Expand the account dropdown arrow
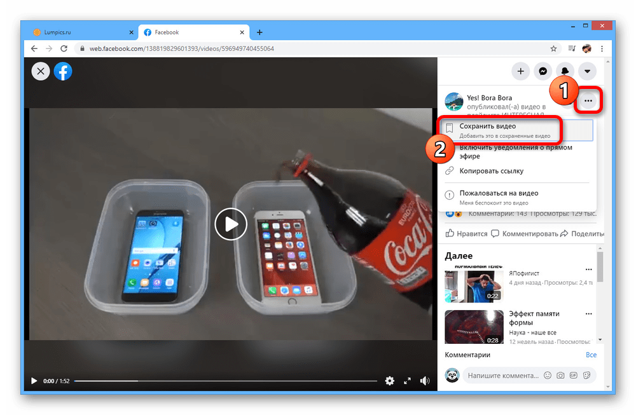This screenshot has width=636, height=415. click(587, 72)
